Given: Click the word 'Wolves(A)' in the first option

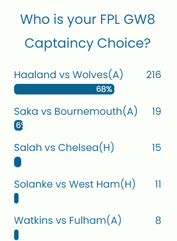Looking at the screenshot, I should coord(98,75).
